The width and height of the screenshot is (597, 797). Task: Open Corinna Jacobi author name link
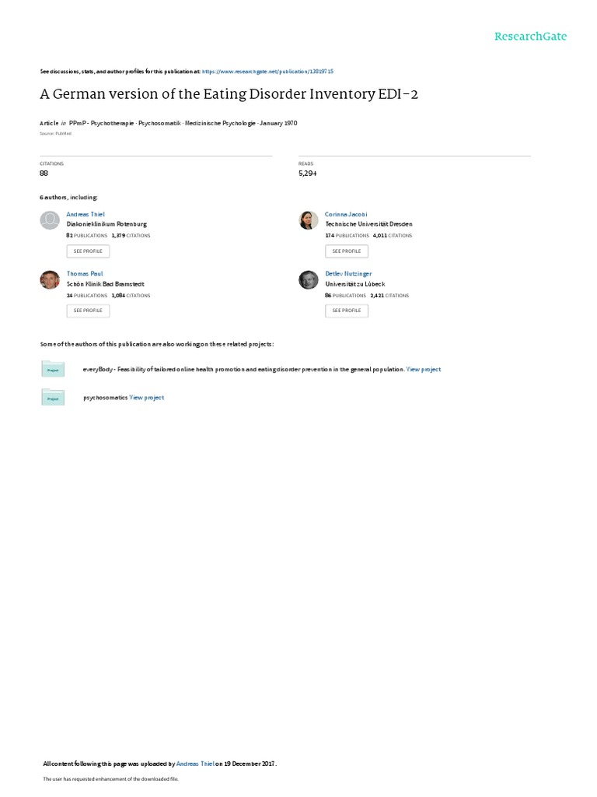coord(346,215)
